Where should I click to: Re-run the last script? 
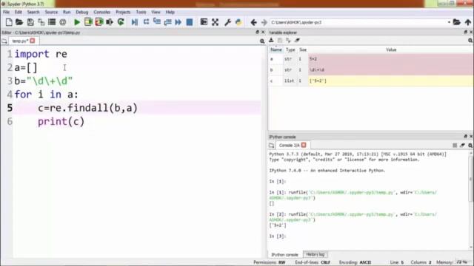click(121, 22)
